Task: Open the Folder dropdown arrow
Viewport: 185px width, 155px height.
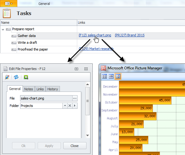Action: [65, 106]
